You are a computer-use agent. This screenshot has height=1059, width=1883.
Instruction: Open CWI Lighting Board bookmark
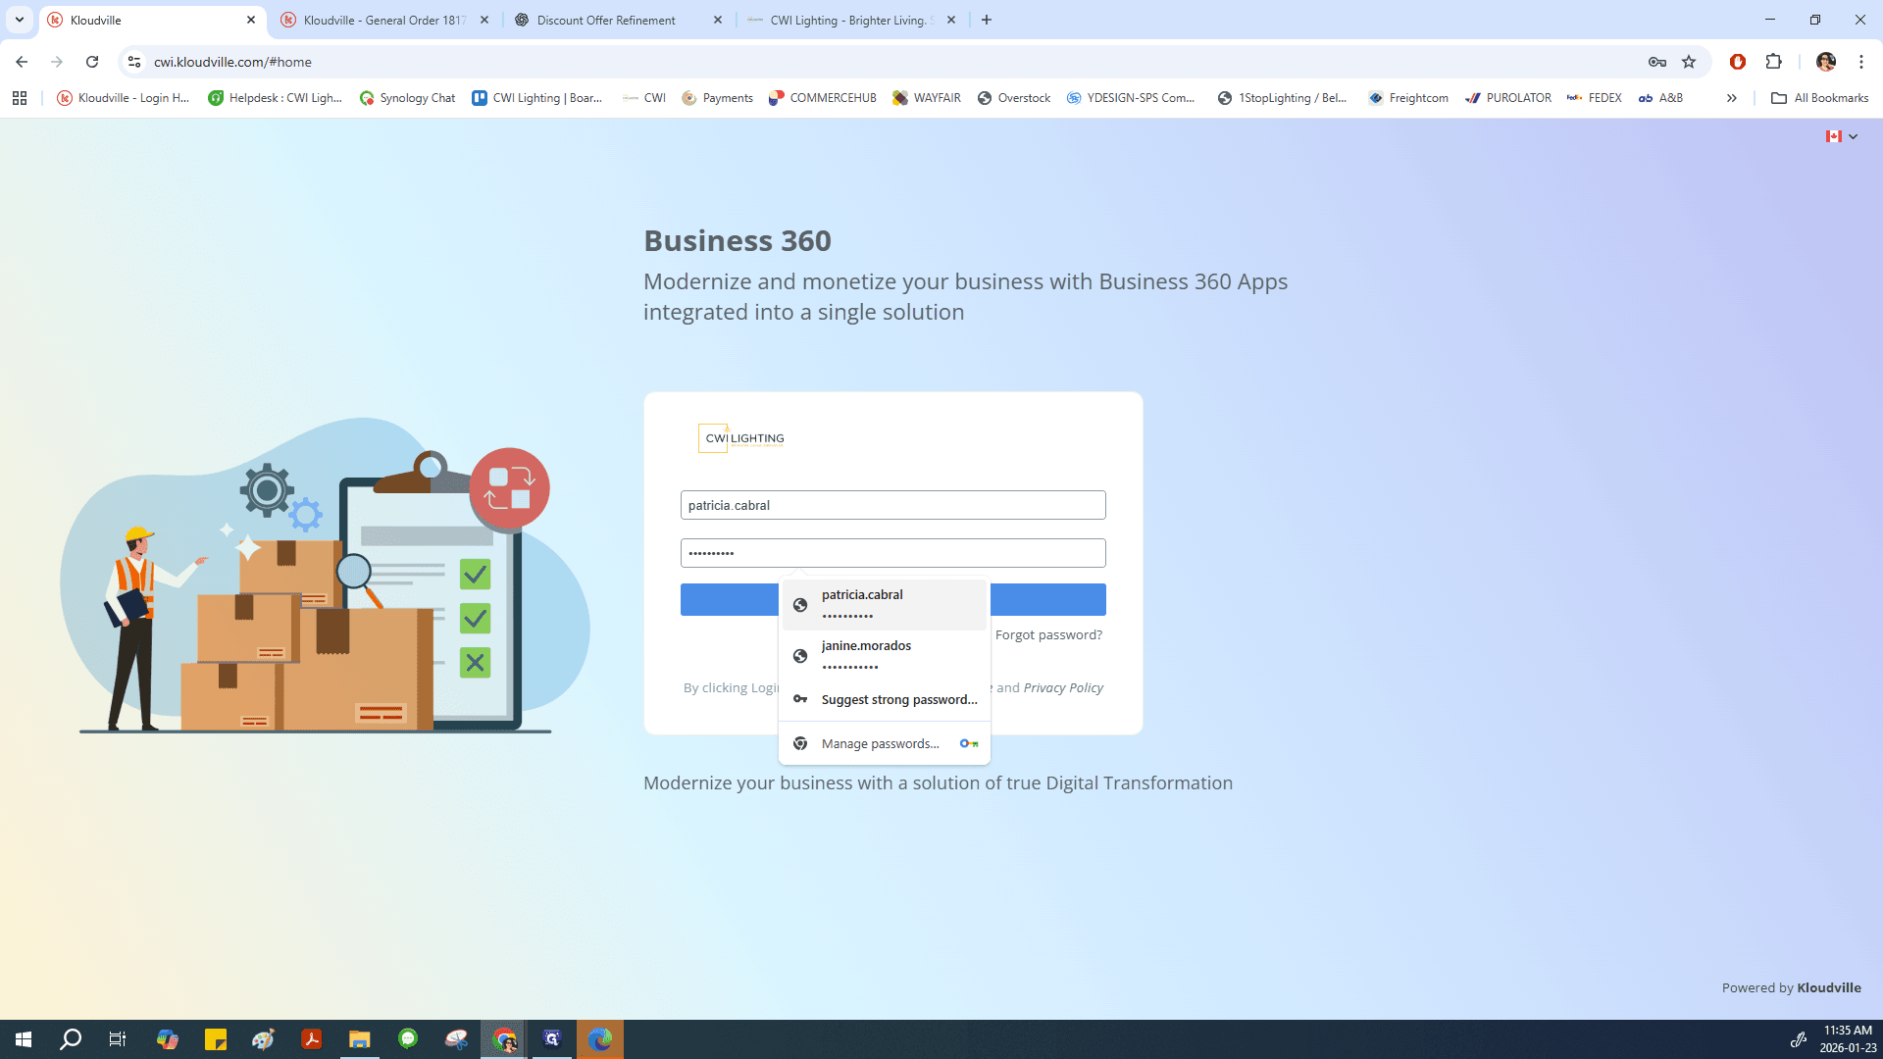537,98
